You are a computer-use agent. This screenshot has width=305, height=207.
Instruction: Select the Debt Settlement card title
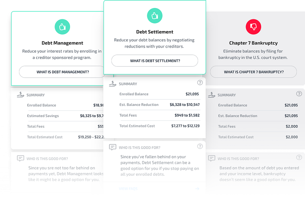155,32
